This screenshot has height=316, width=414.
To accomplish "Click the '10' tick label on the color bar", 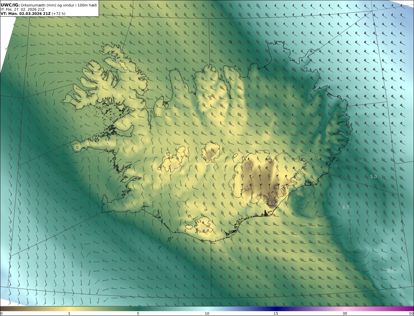I will pos(207,313).
